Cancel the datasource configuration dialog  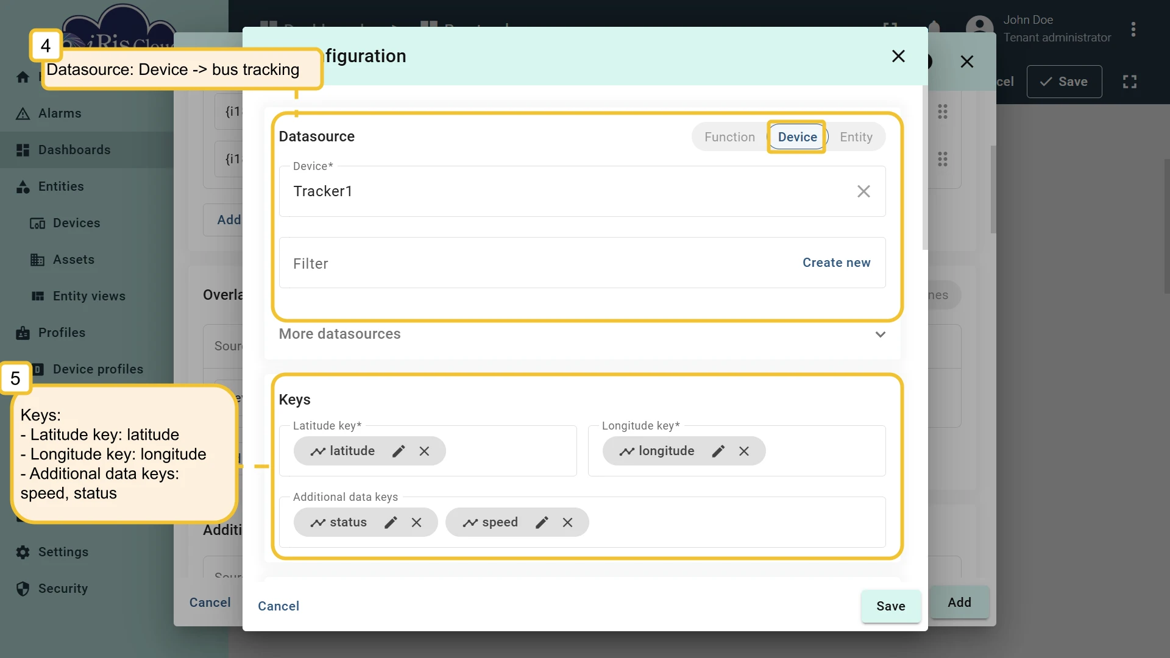point(278,606)
